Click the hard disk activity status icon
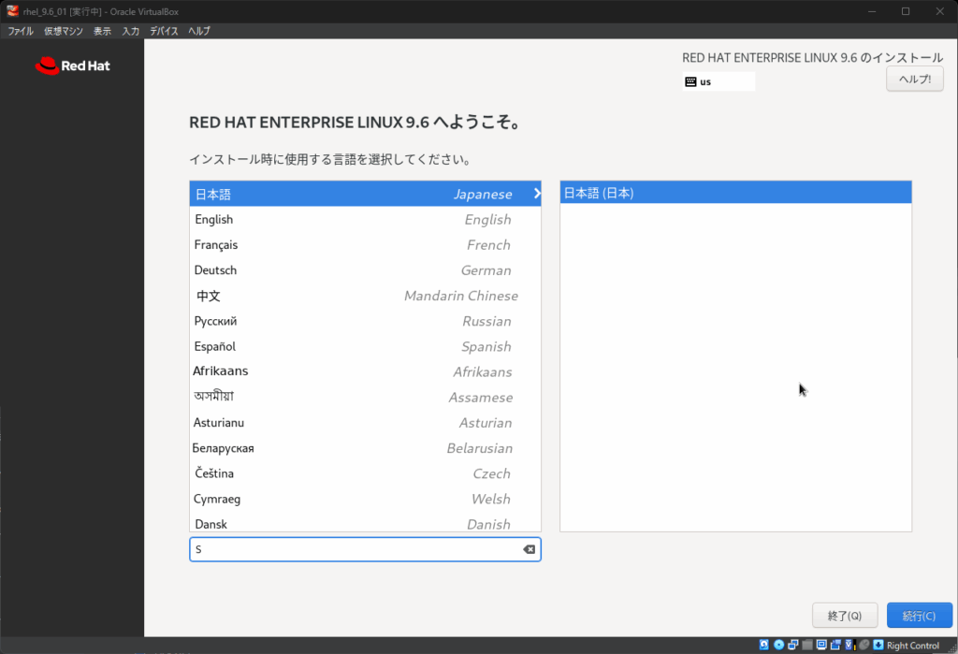The image size is (958, 654). 763,645
